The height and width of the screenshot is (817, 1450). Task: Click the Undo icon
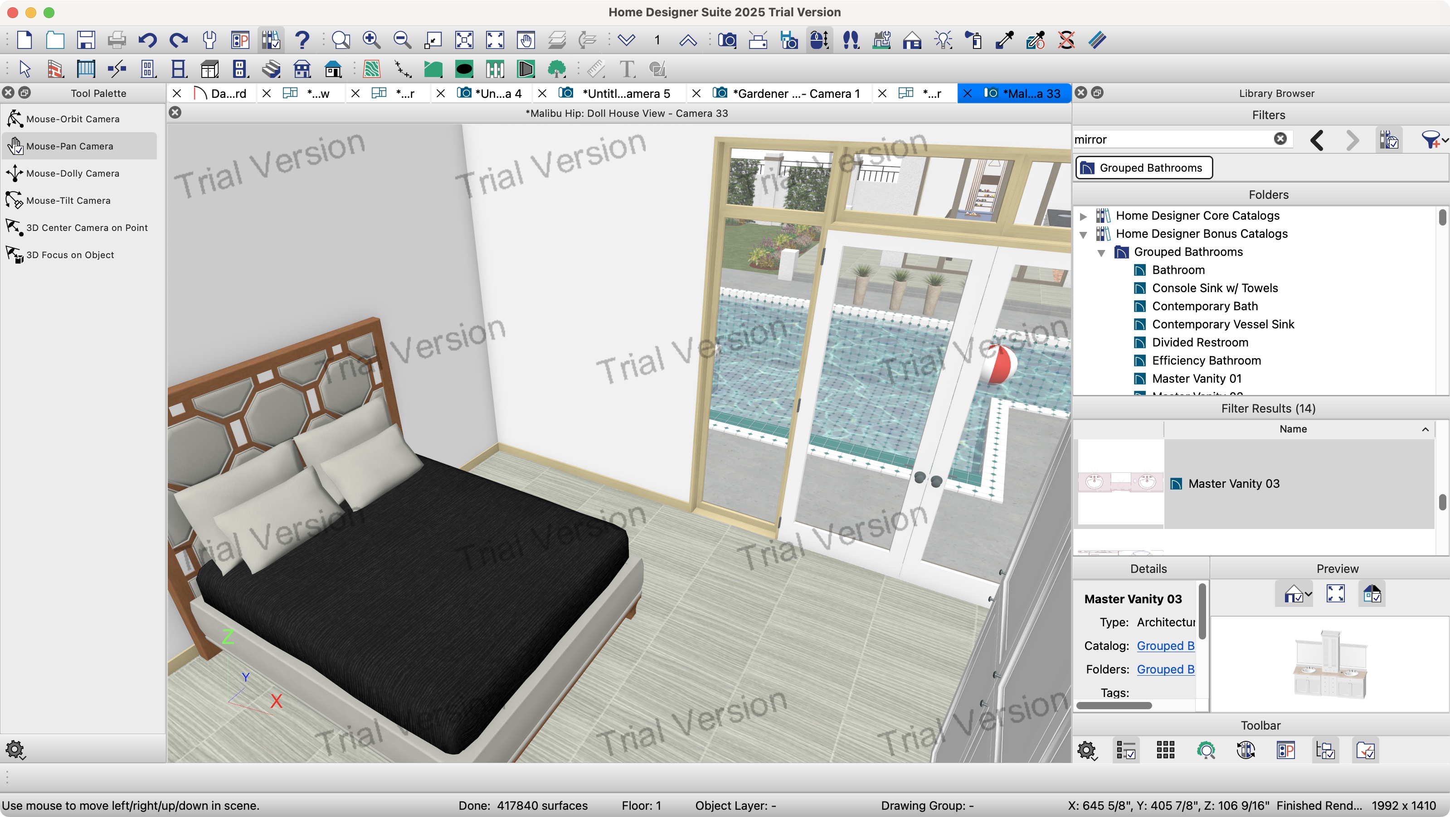pyautogui.click(x=147, y=40)
